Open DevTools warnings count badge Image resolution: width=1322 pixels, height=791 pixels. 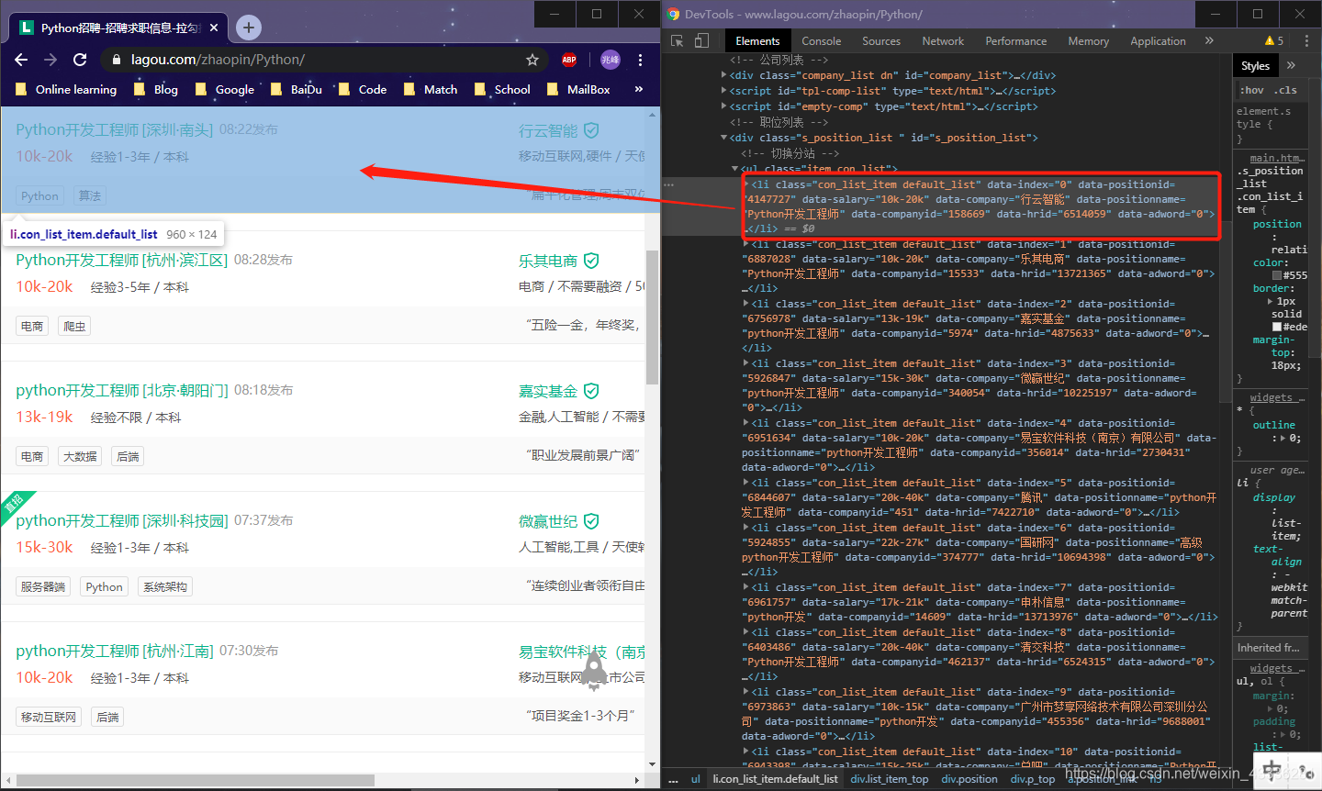point(1274,40)
